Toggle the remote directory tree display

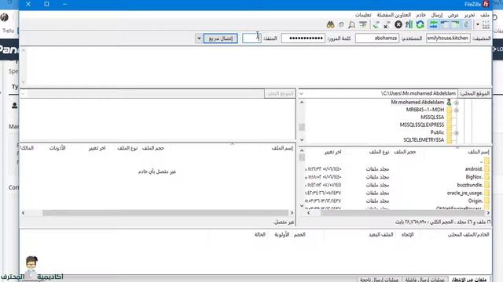click(x=445, y=24)
